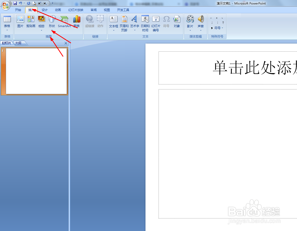Expand the 相册 dropdown arrow
This screenshot has width=297, height=231.
pyautogui.click(x=41, y=30)
